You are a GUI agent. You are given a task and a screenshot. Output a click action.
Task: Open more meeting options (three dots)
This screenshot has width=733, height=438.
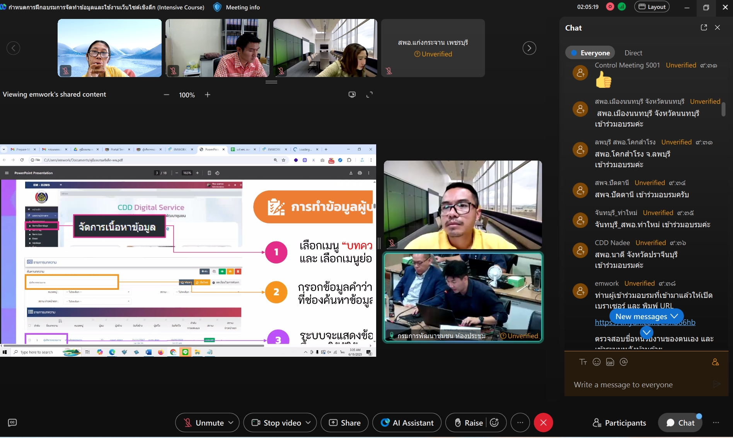(520, 423)
